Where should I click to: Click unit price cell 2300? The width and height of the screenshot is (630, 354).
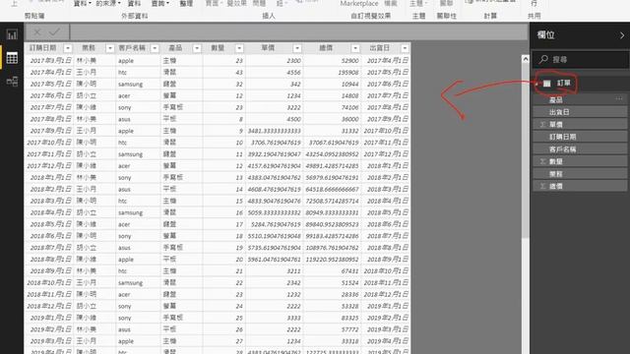pyautogui.click(x=275, y=61)
